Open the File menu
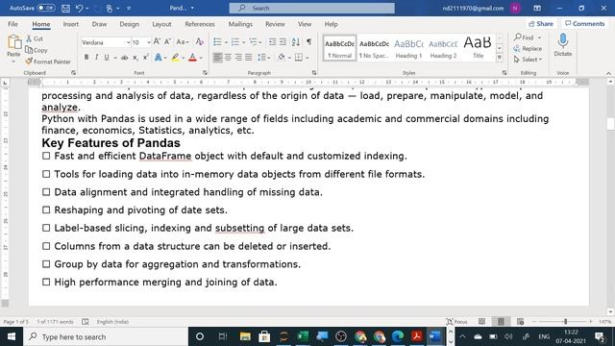 click(x=12, y=24)
